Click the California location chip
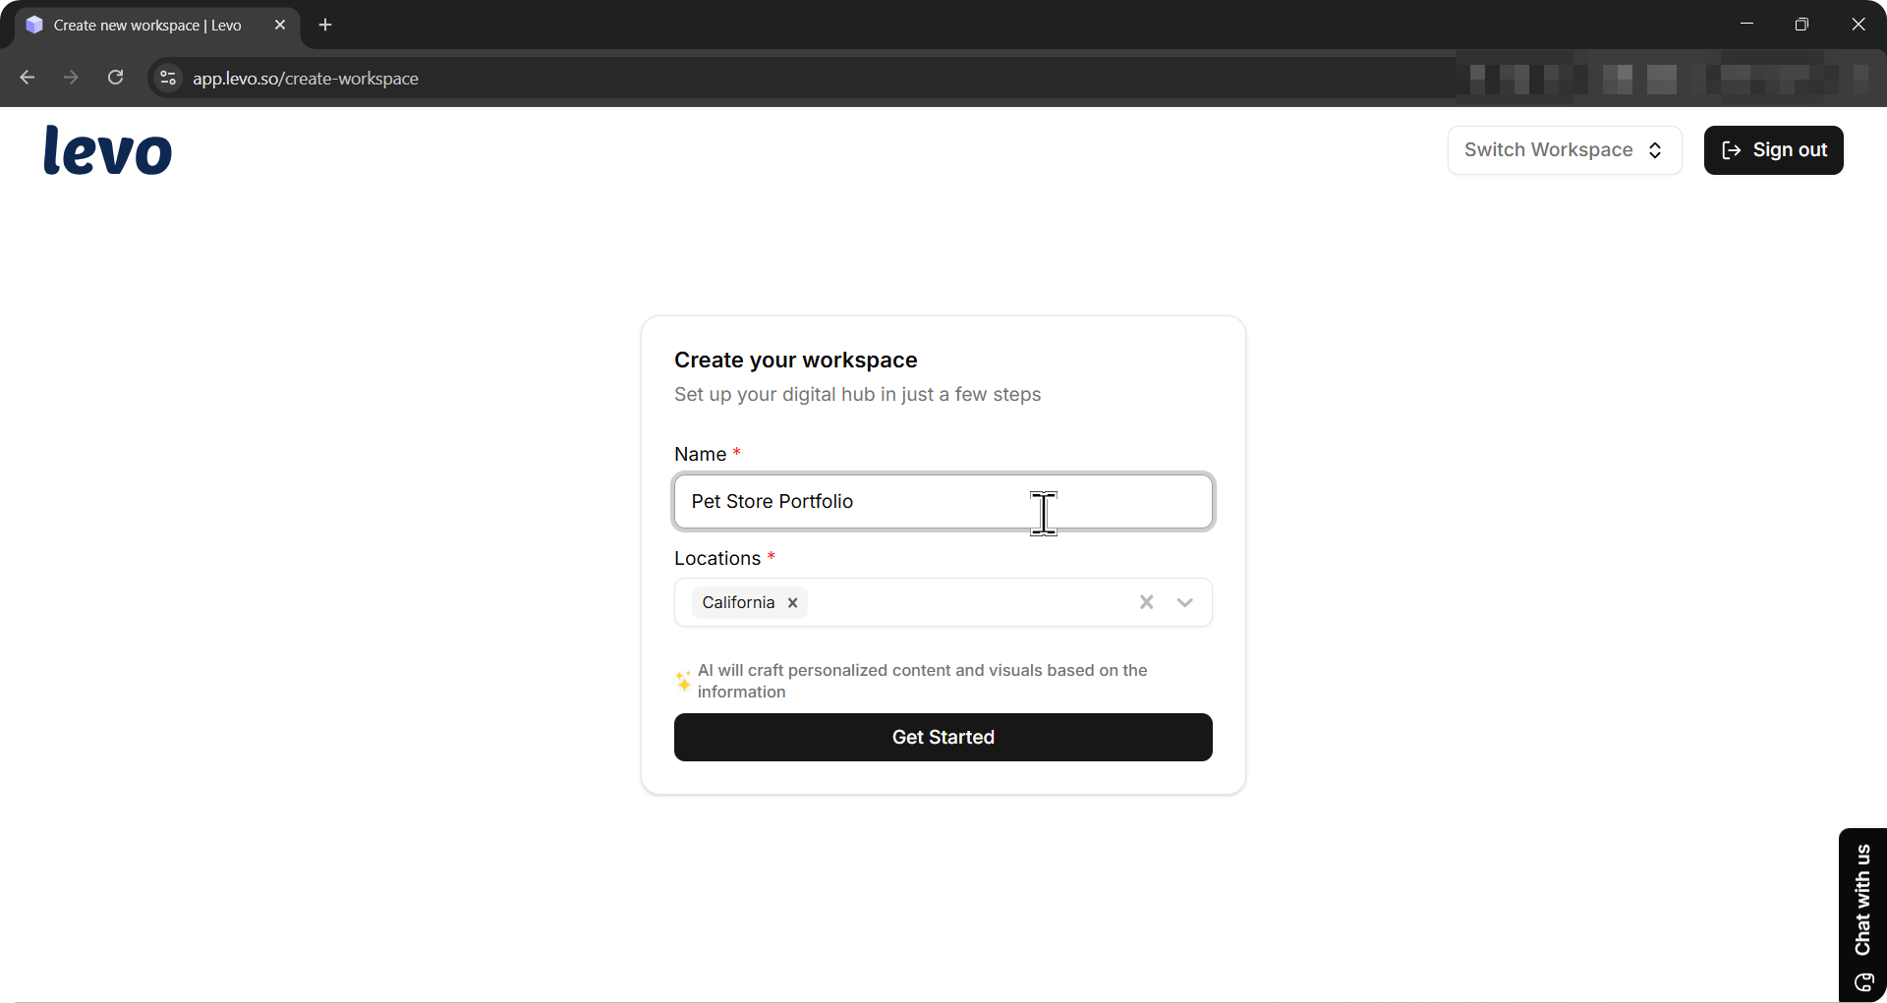The height and width of the screenshot is (1003, 1887). tap(738, 603)
